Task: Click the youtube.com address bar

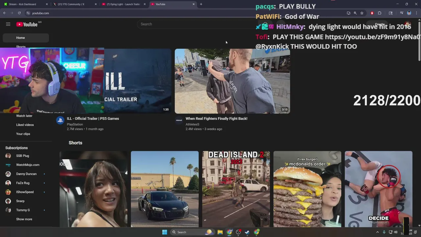Action: (184, 13)
